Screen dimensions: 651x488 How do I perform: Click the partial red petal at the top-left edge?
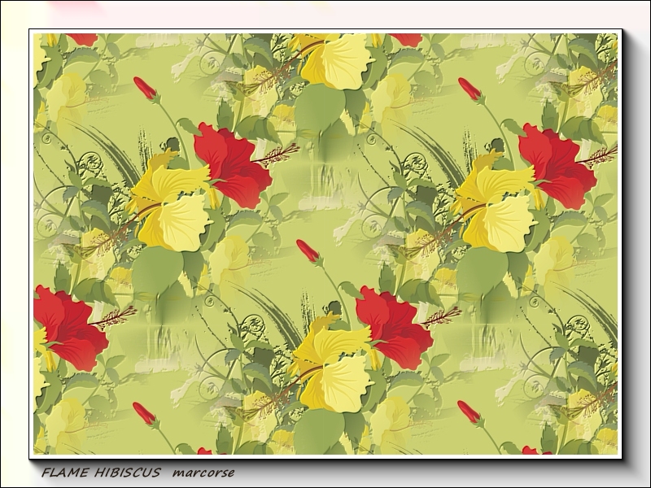coord(81,38)
